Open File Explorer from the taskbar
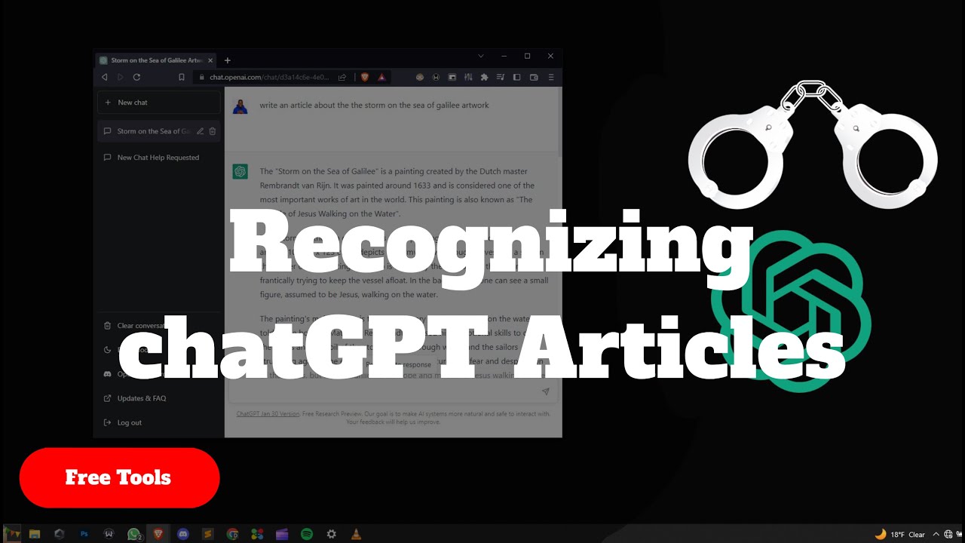The width and height of the screenshot is (965, 543). tap(35, 534)
